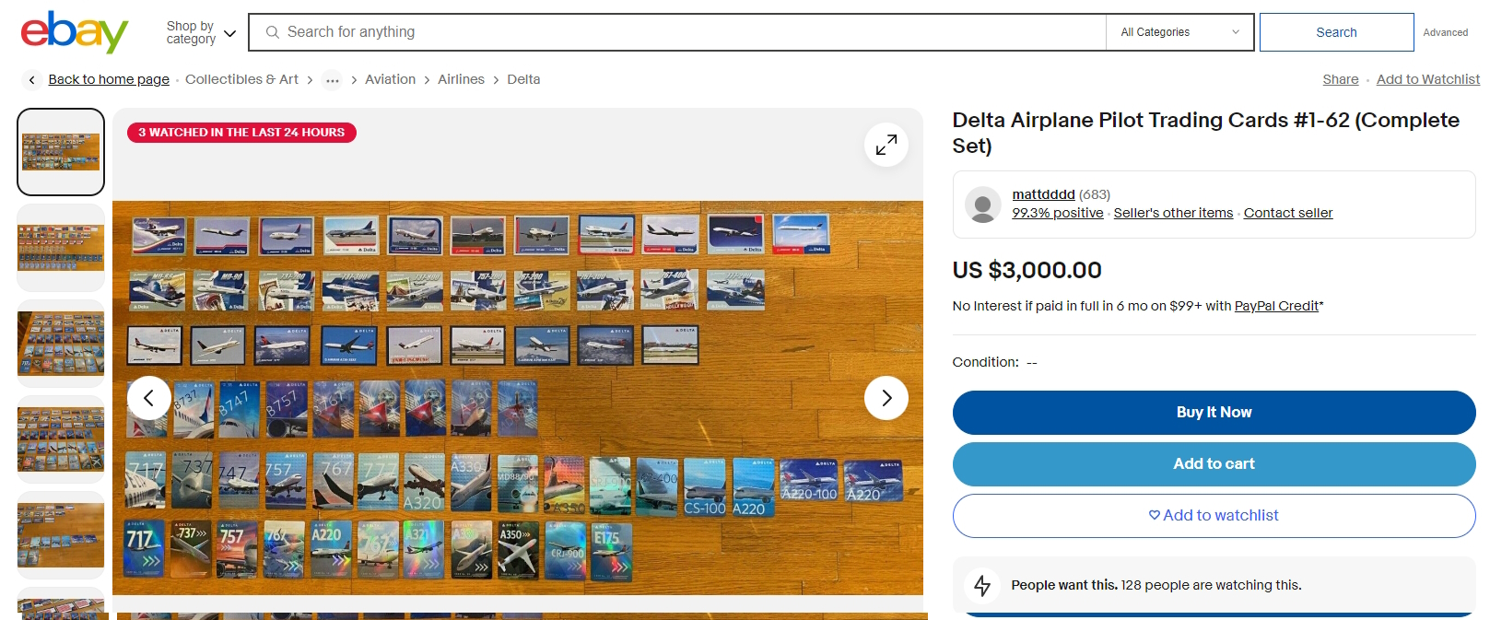
Task: Expand the hidden breadcrumb ellipsis
Action: [x=333, y=80]
